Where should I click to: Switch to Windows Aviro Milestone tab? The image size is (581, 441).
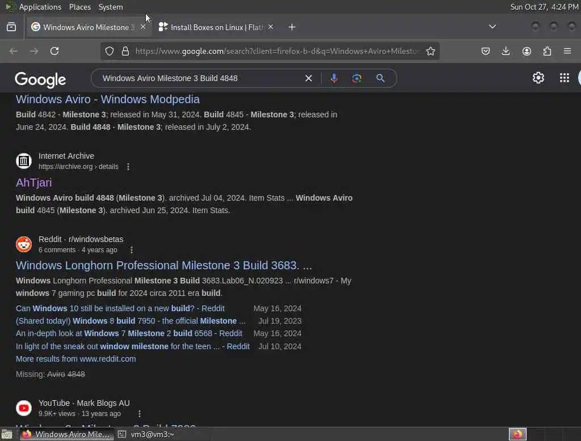click(x=88, y=27)
